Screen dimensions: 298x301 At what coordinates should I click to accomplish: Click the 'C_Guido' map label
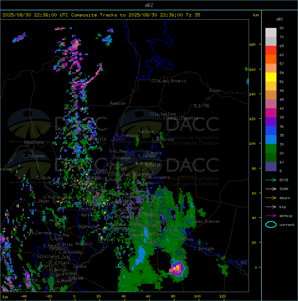click(44, 178)
